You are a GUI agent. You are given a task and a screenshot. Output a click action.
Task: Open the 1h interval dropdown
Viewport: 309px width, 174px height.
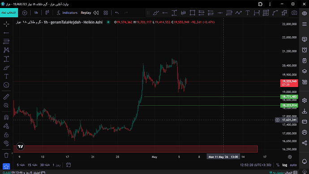click(x=36, y=13)
